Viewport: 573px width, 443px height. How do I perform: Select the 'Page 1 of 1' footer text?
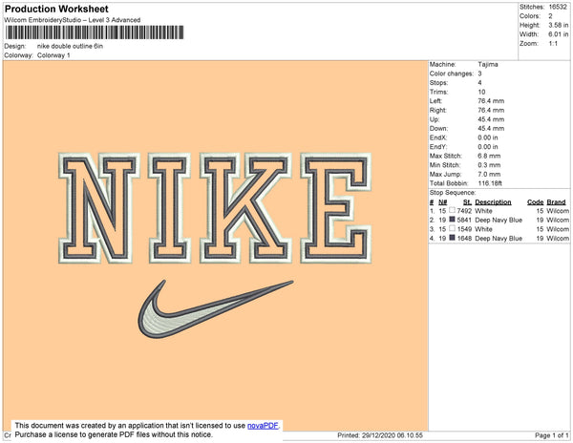551,435
